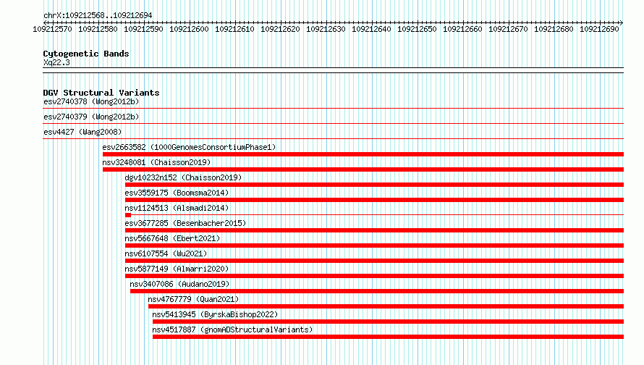The width and height of the screenshot is (644, 365).
Task: Click ruler position 109212690
Action: pyautogui.click(x=599, y=29)
